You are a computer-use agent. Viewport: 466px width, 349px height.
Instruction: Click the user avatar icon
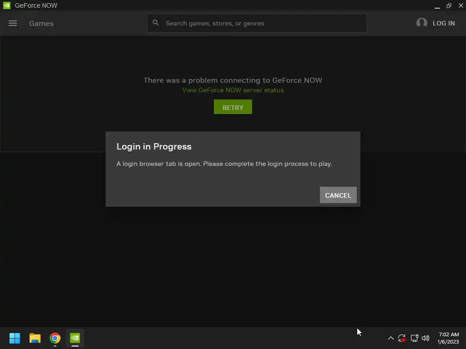point(422,23)
